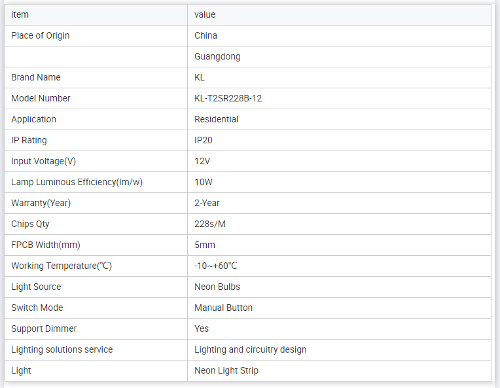Click the 'item' column header

(x=20, y=14)
